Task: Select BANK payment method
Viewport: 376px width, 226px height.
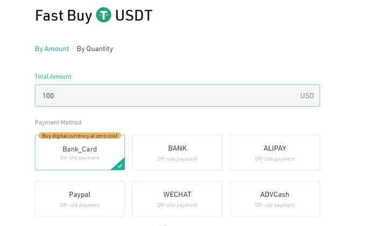Action: [x=177, y=152]
